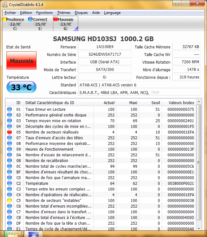Image resolution: width=207 pixels, height=237 pixels.
Task: Open the Thèmes menu
Action: point(64,13)
